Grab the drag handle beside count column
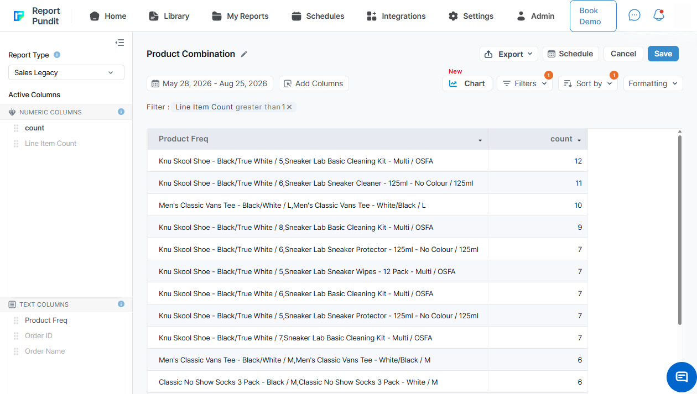The height and width of the screenshot is (394, 697). [16, 128]
